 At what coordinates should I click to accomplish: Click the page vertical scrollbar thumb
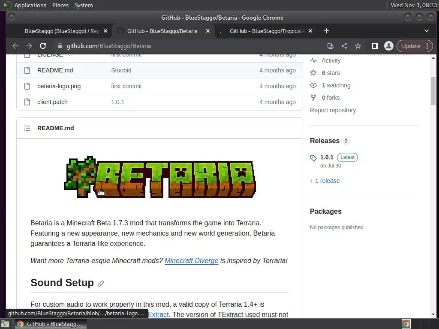(x=433, y=92)
